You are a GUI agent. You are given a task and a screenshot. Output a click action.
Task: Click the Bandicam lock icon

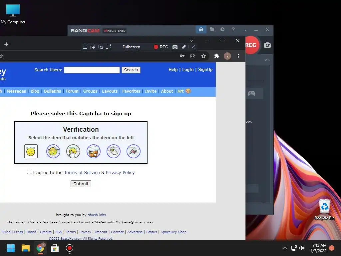click(201, 29)
